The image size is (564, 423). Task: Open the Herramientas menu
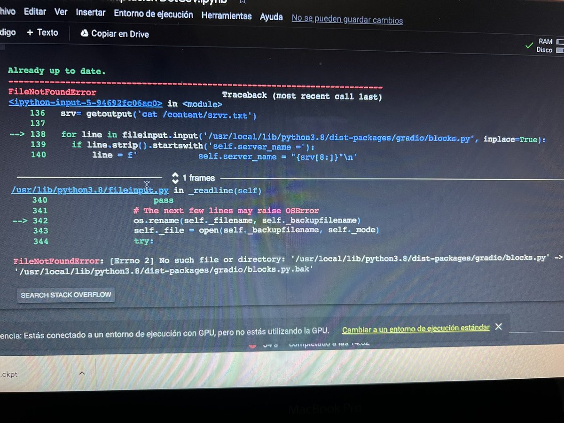pyautogui.click(x=227, y=16)
